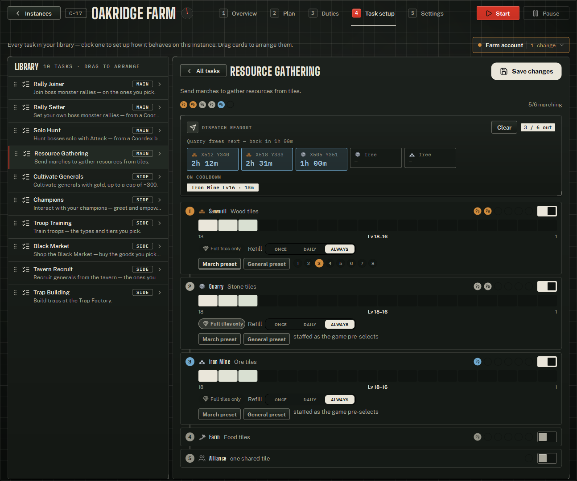Expand the Rally Joiner task chevron
577x481 pixels.
160,84
